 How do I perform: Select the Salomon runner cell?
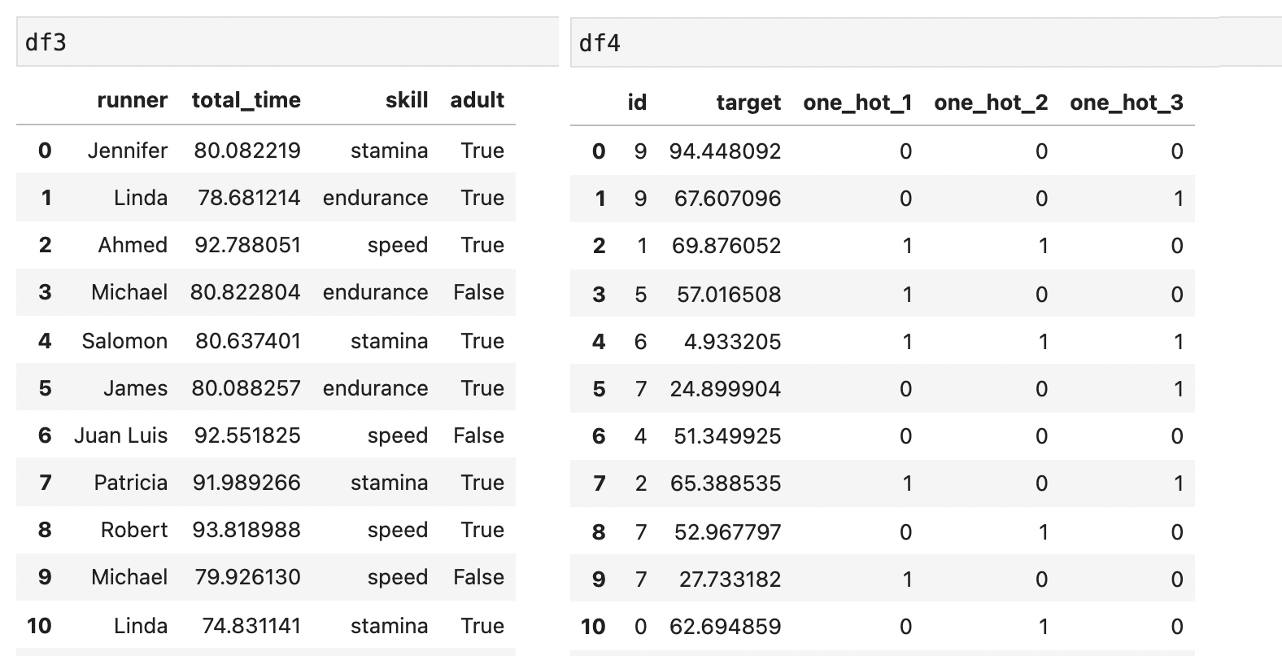click(124, 341)
